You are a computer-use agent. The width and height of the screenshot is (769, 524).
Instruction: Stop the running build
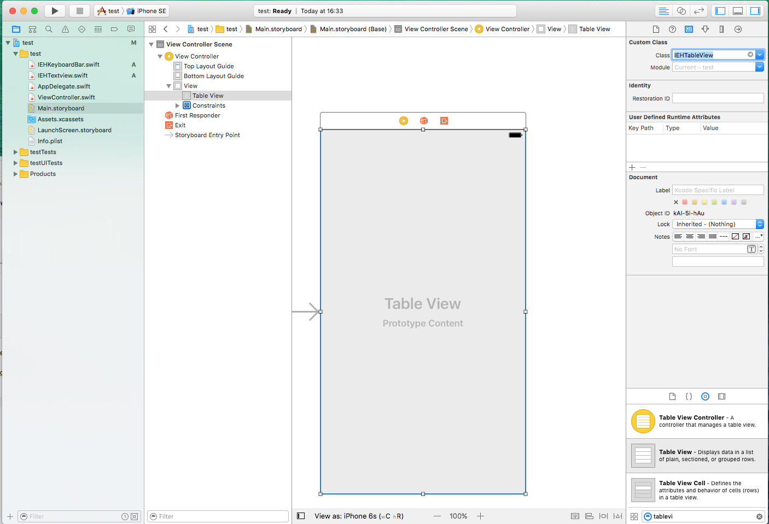pos(79,11)
